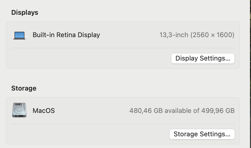Open Storage Settings
Screen dimensions: 251x148
202,134
